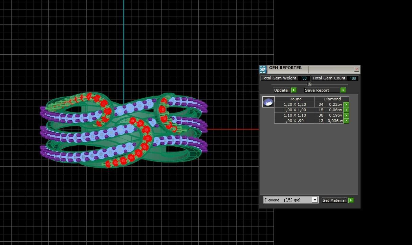Click the green arrow on the 0,19tw row
The width and height of the screenshot is (412, 245).
click(346, 116)
